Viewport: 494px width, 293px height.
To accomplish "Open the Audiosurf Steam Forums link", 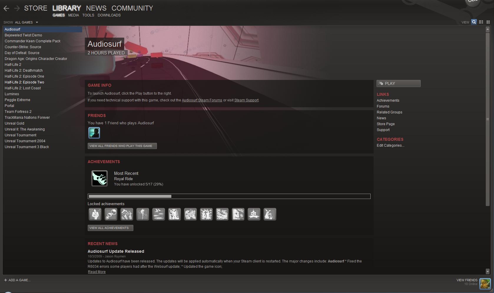I will tap(202, 100).
